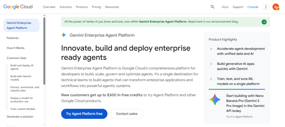Click Train, test, and tune ML models text

point(238,82)
